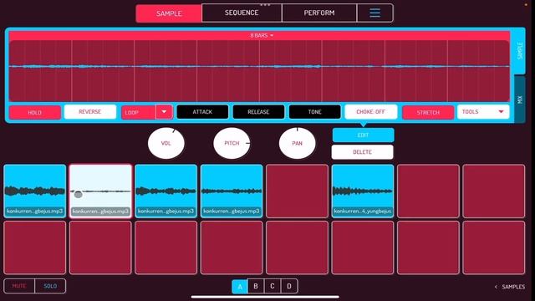Click the waveform display area
Image resolution: width=535 pixels, height=301 pixels.
pos(259,70)
